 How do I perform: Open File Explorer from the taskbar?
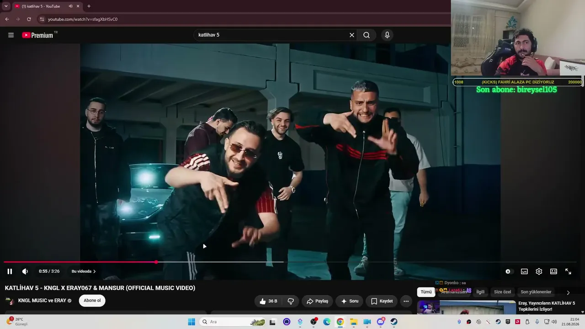(x=354, y=322)
